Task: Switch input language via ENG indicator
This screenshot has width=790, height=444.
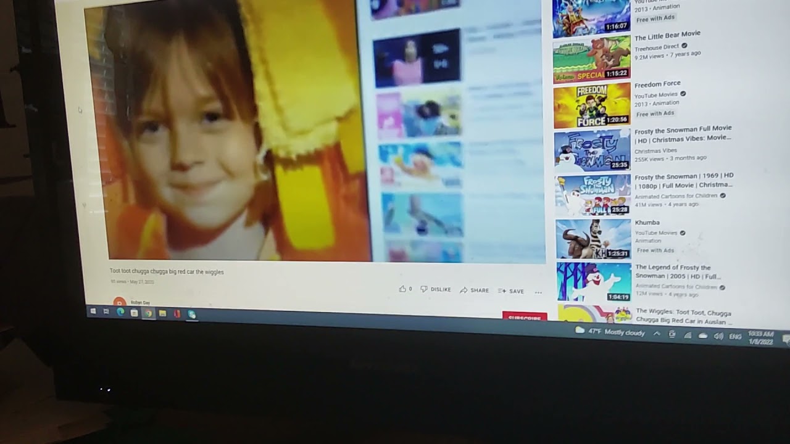Action: (x=735, y=337)
